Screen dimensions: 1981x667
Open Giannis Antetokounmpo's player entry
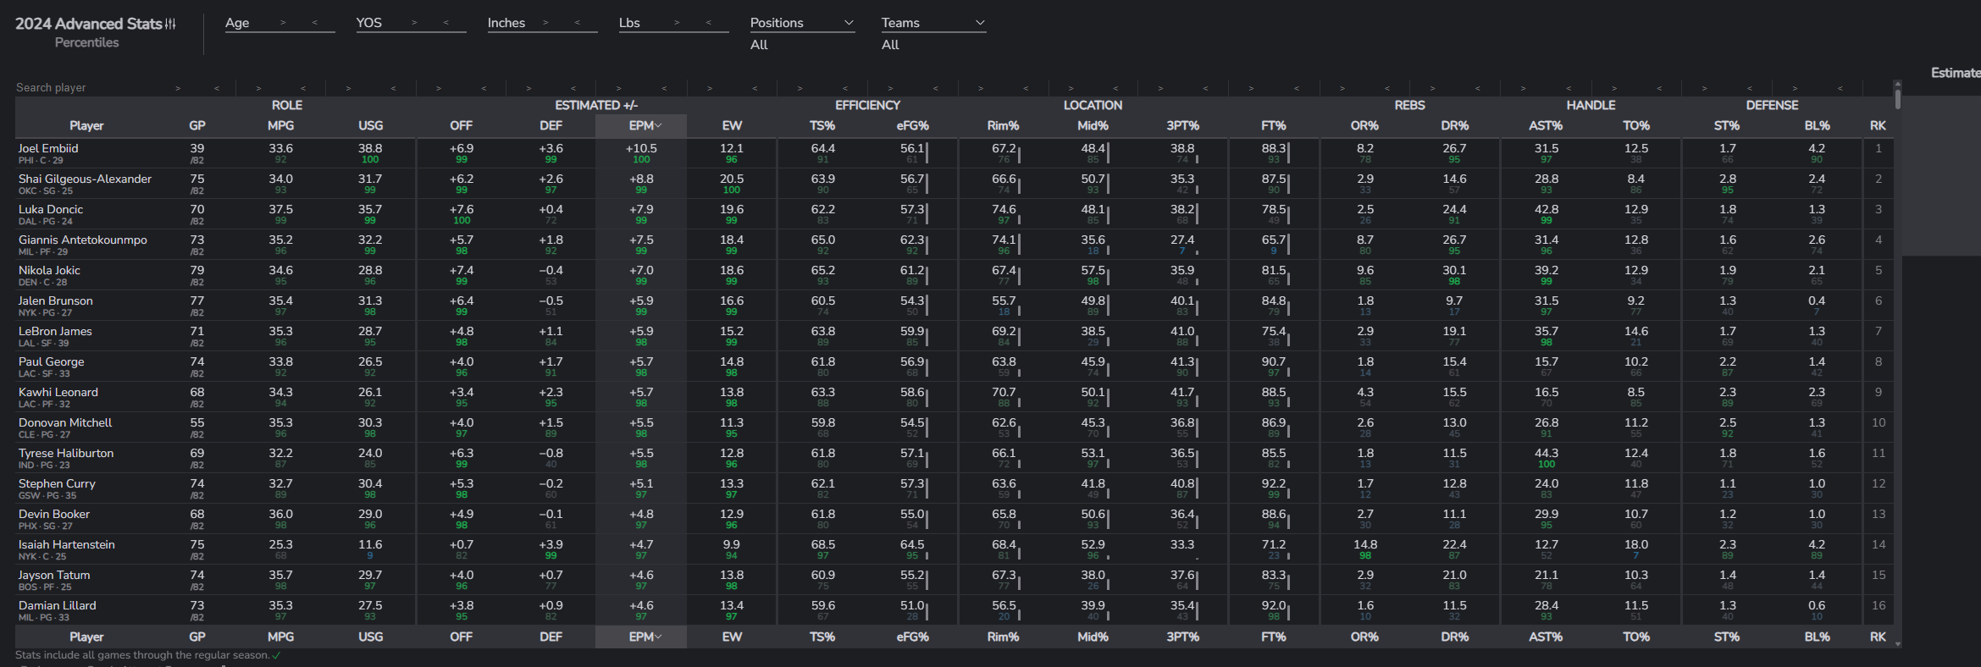pyautogui.click(x=82, y=240)
